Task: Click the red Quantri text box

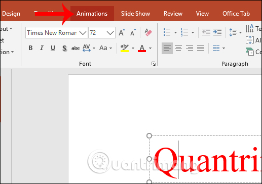Action: coord(205,158)
